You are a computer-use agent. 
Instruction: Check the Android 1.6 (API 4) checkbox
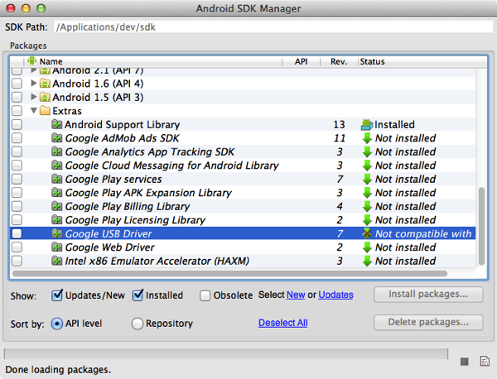(17, 84)
